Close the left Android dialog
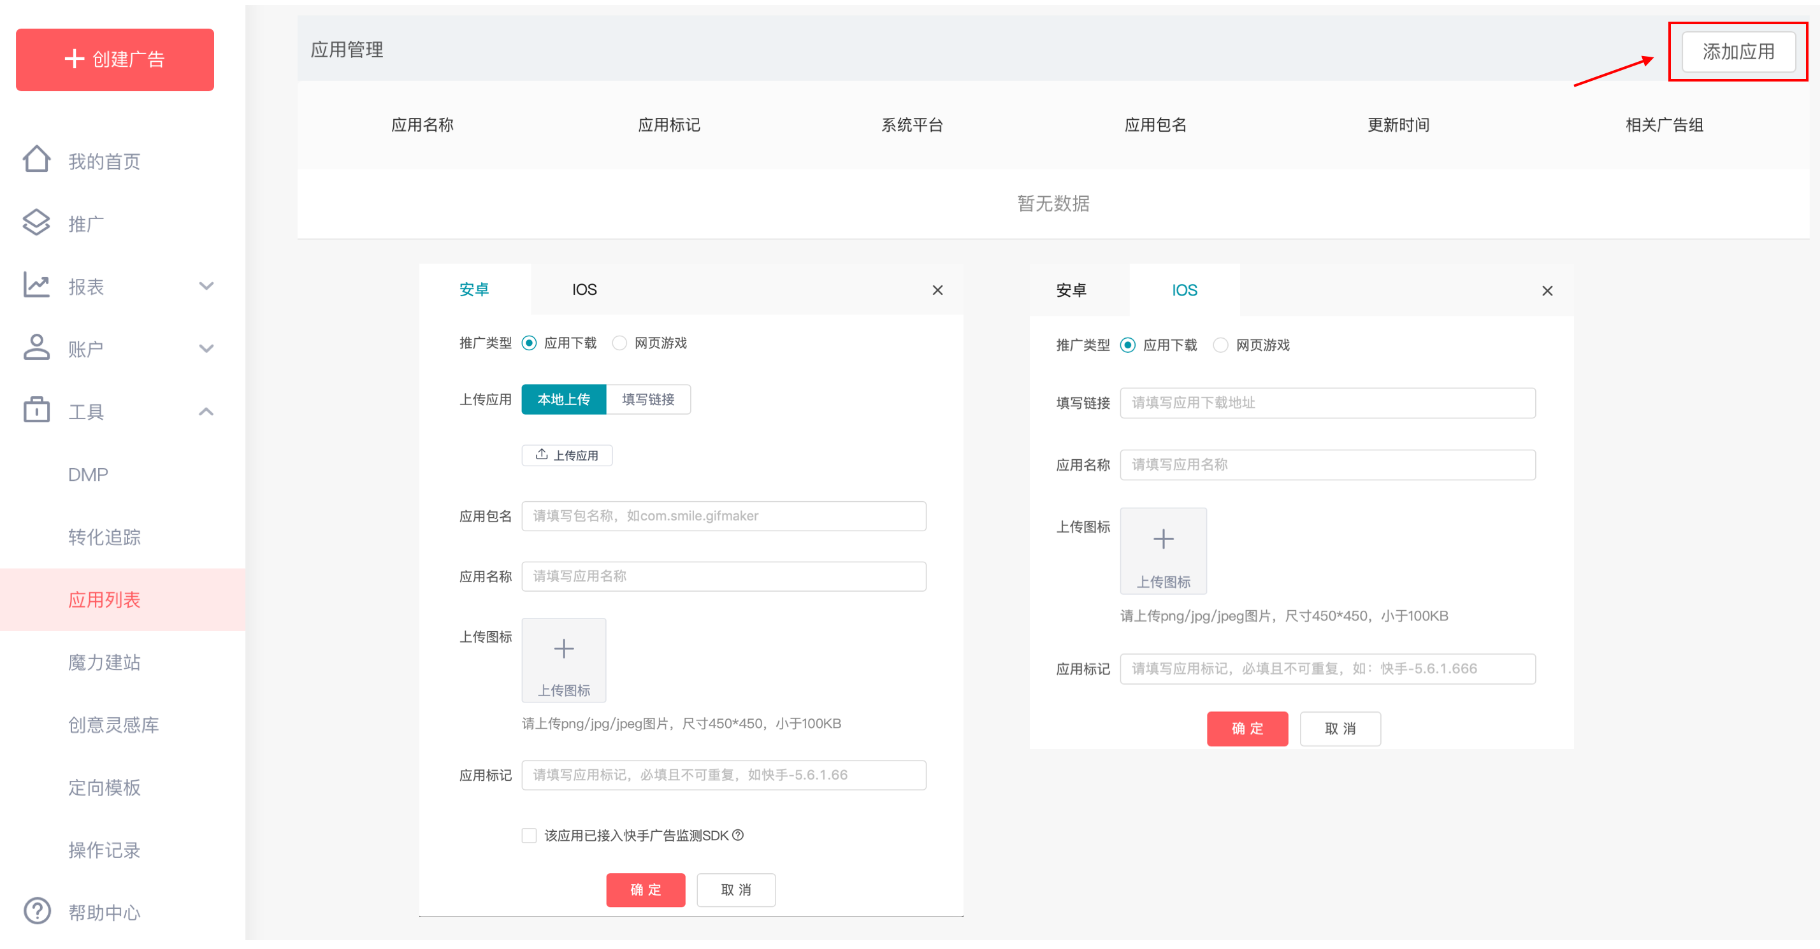Screen dimensions: 1820x949 click(x=937, y=290)
